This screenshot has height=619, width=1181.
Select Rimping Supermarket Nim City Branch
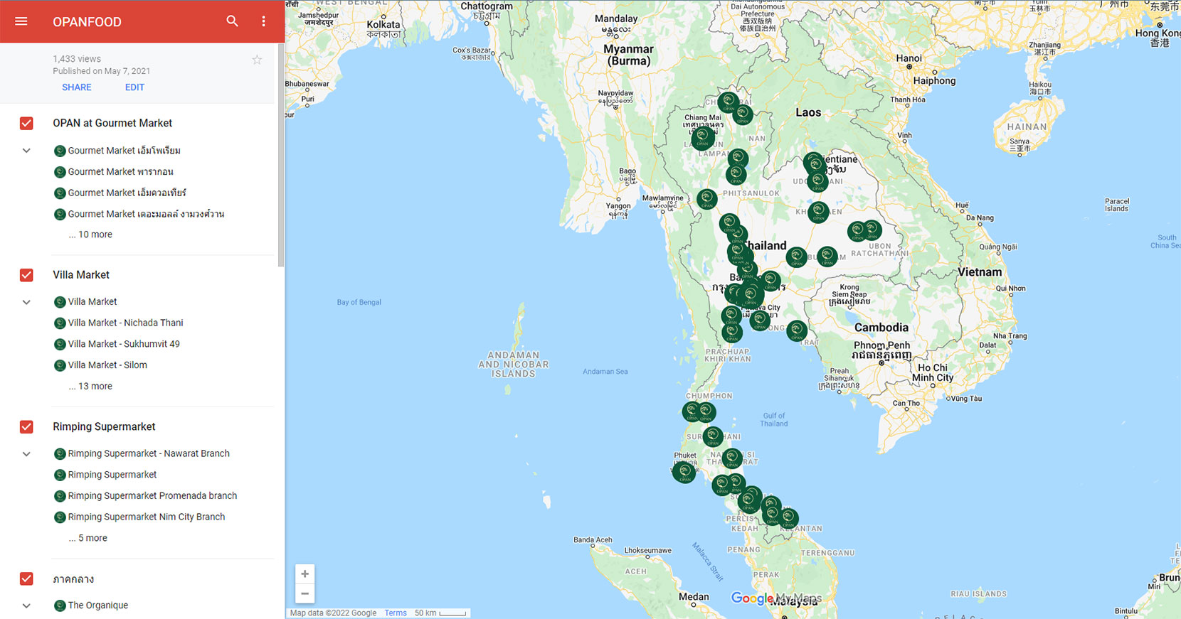pos(147,517)
